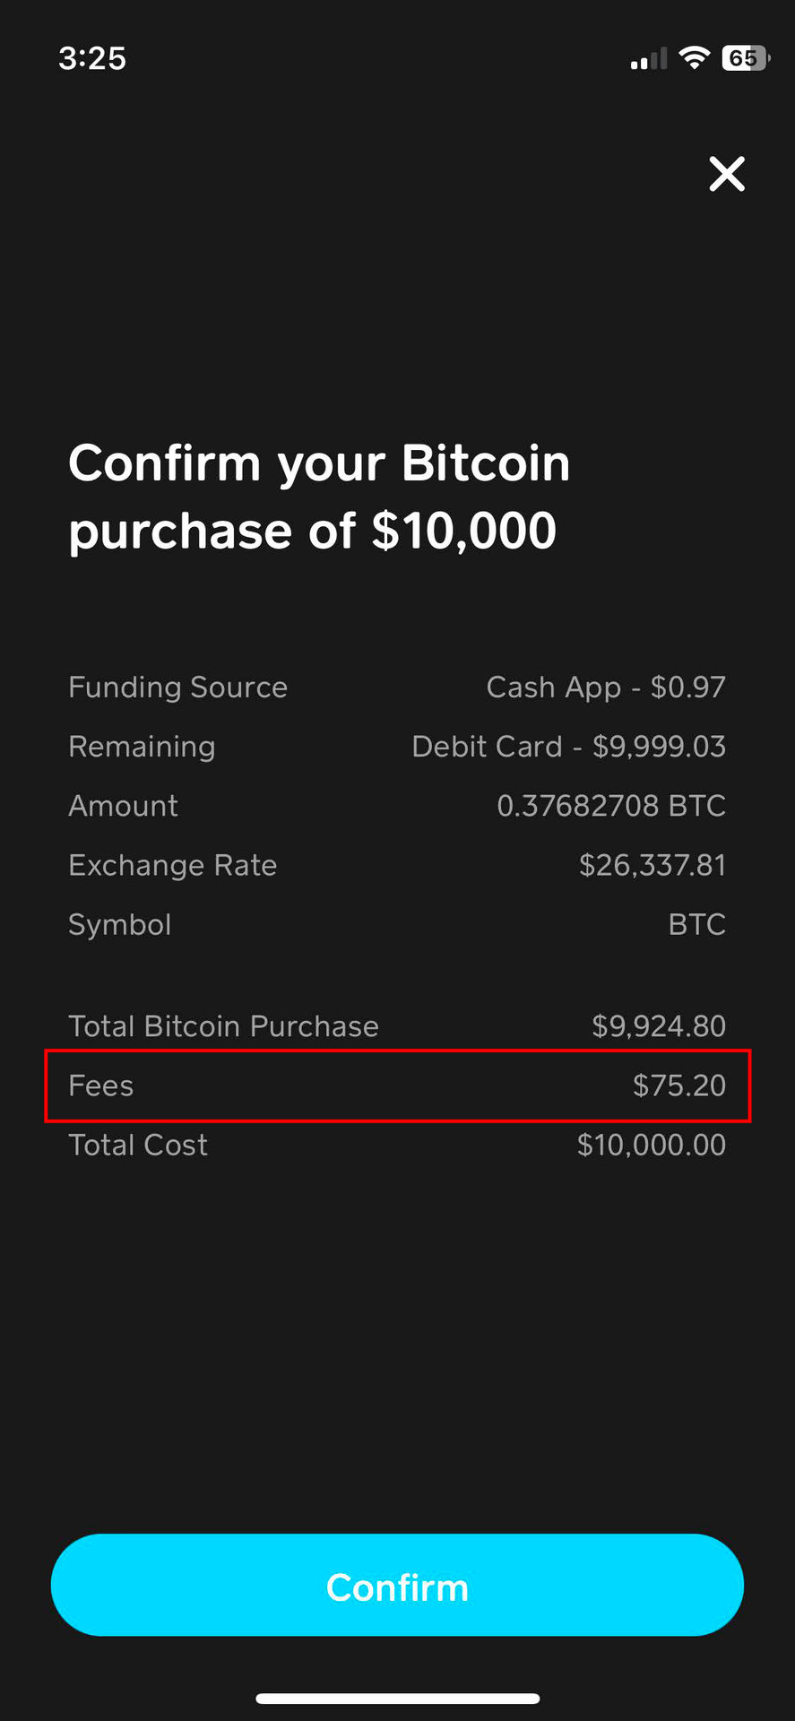Tap Cash App - $0.97 funding value
Viewport: 795px width, 1721px height.
(606, 688)
